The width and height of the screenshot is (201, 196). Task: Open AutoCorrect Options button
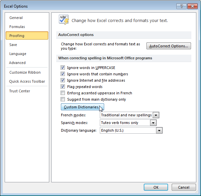[x=169, y=46]
